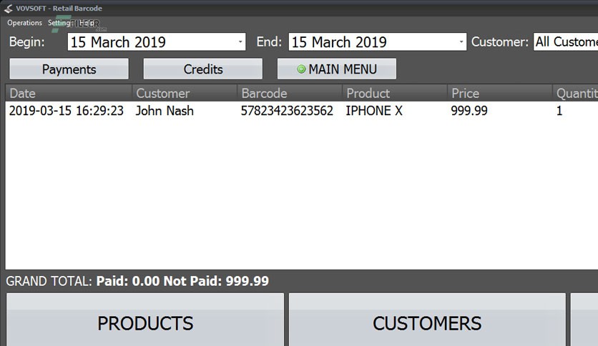Click the quantity value 1 in John Nash row
This screenshot has height=346, width=598.
pyautogui.click(x=559, y=111)
